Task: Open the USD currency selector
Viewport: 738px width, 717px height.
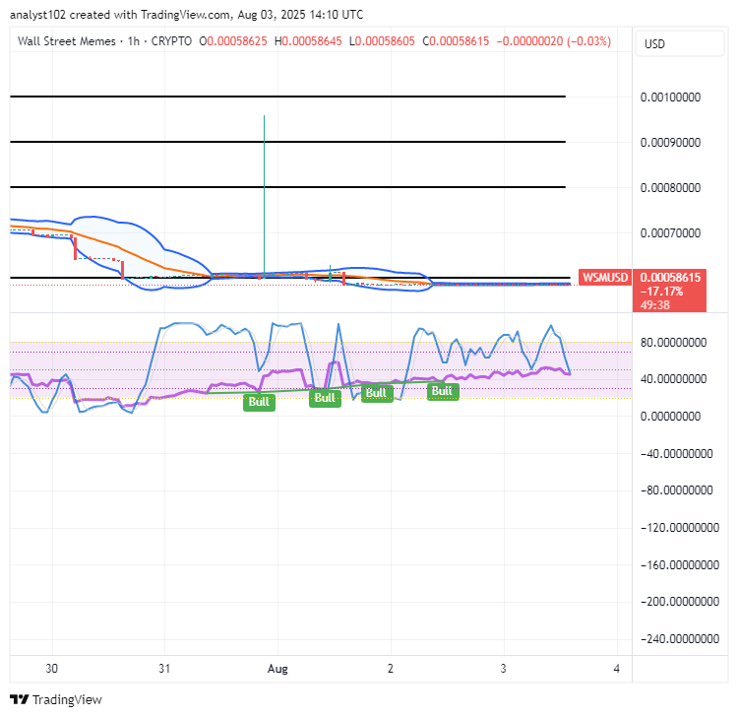Action: pos(679,43)
